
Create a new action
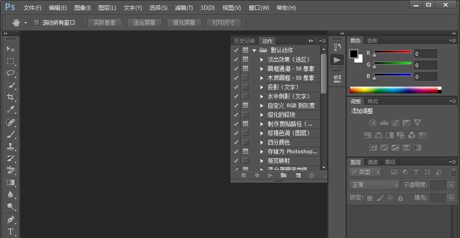pos(298,175)
